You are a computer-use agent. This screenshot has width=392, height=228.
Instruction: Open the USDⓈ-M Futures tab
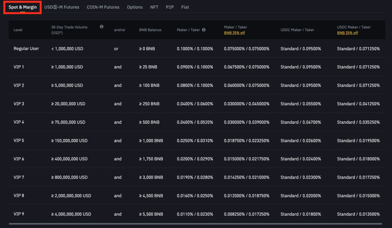point(62,7)
